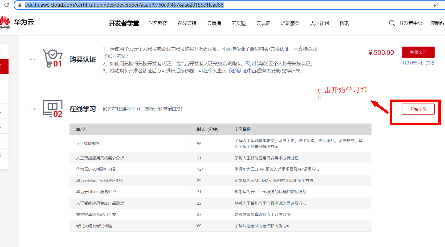Click the padlock site security icon
The image size is (445, 247).
click(20, 5)
